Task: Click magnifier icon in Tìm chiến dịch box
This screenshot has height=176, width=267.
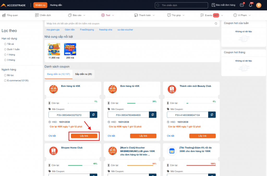Action: pos(158,5)
